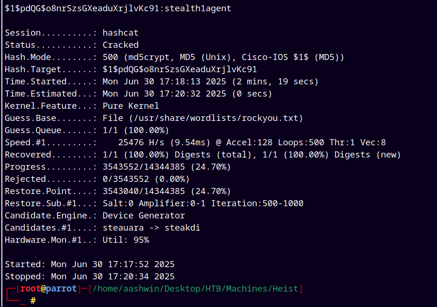Click the Util: 95% hardware reading

tap(126, 240)
